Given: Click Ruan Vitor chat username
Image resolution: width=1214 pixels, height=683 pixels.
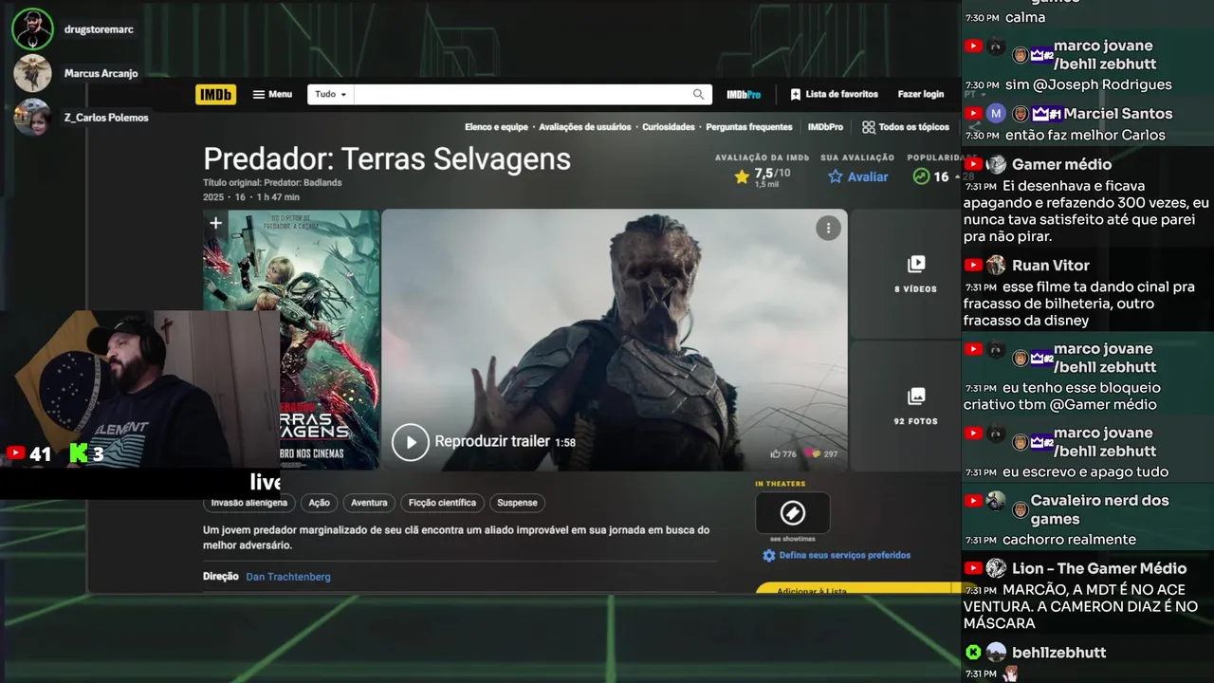Looking at the screenshot, I should pyautogui.click(x=1050, y=266).
